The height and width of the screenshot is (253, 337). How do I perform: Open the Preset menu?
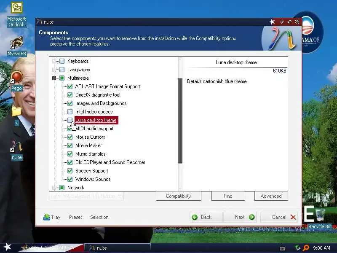(x=76, y=217)
